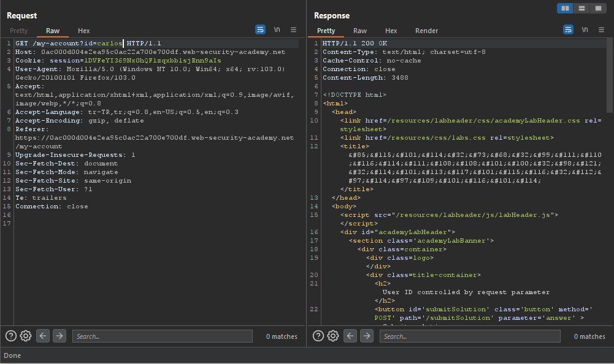The width and height of the screenshot is (614, 364).
Task: Open the Response panel hamburger options menu
Action: 602,30
